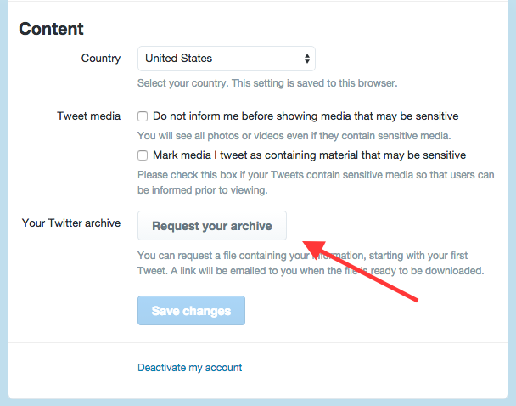Screen dimensions: 516x406
Task: Enable 'Do not inform me' sensitive media checkbox
Action: point(143,116)
